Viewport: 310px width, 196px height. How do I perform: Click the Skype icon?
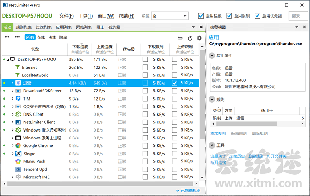(x=18, y=154)
